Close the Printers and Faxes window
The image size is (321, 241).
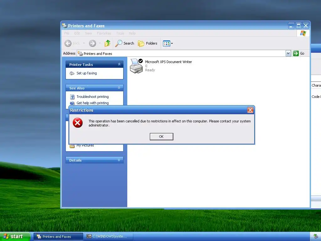(306, 26)
